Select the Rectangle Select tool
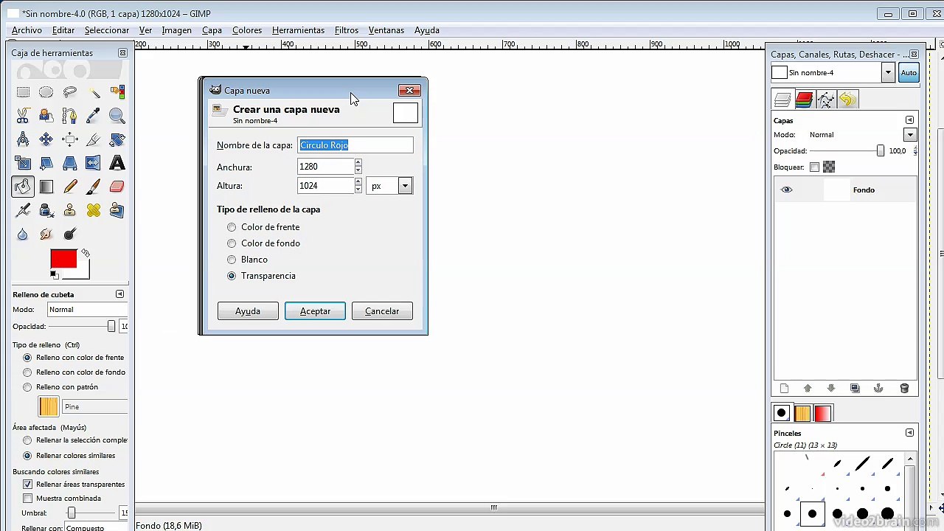This screenshot has height=531, width=944. tap(23, 92)
